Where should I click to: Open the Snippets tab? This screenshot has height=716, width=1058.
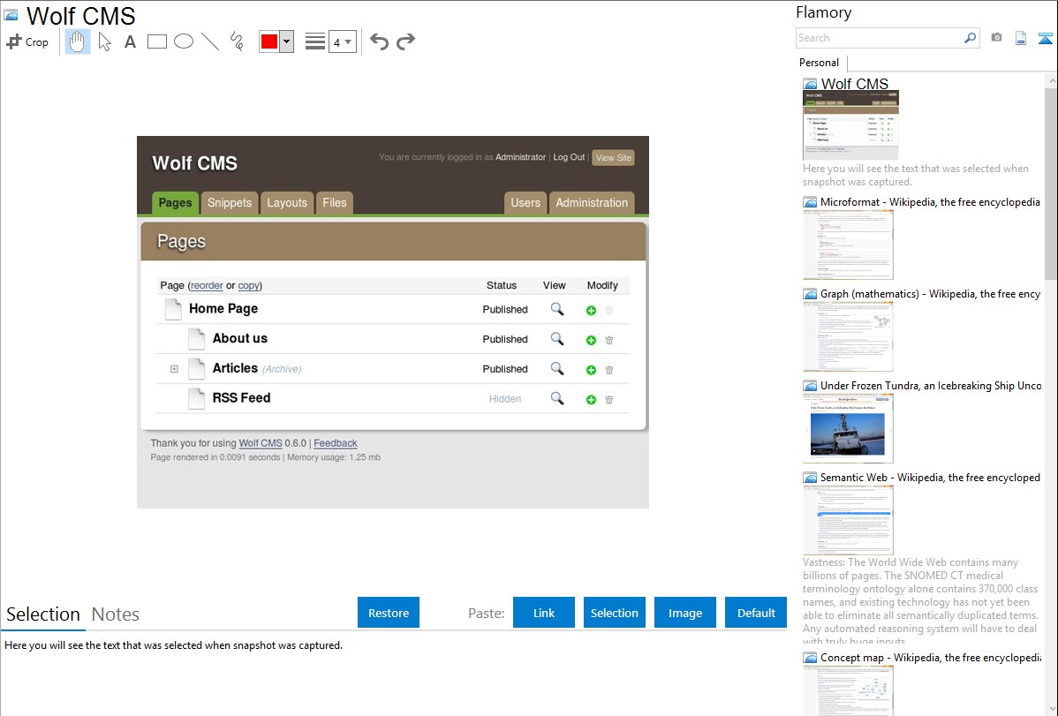[230, 202]
